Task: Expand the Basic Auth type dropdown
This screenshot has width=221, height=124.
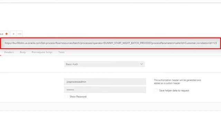Action: point(104,64)
